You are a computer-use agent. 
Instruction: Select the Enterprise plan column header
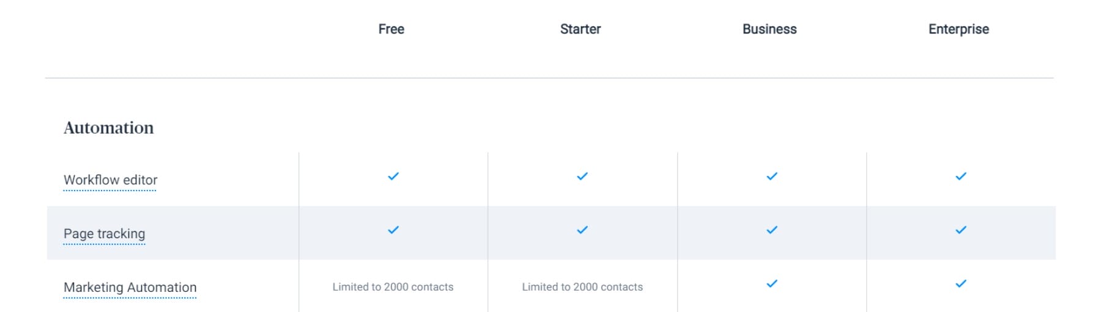[x=958, y=29]
